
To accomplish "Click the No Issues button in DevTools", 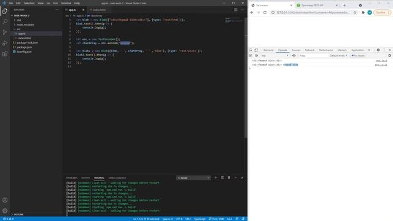I will [x=358, y=56].
